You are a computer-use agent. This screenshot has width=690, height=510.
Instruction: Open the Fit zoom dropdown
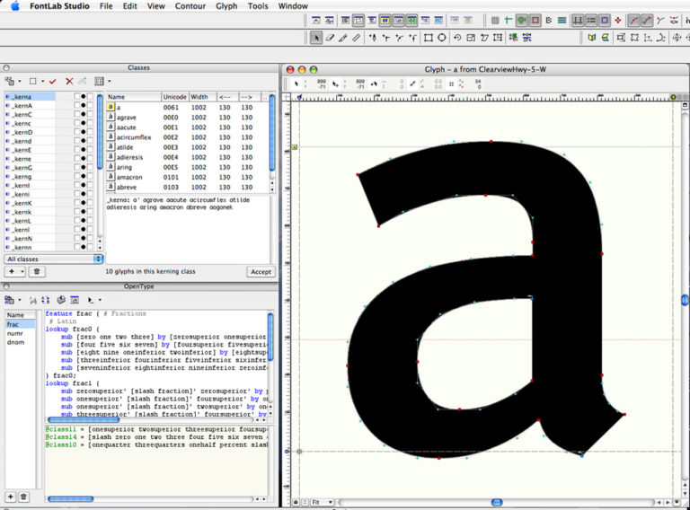pyautogui.click(x=321, y=502)
